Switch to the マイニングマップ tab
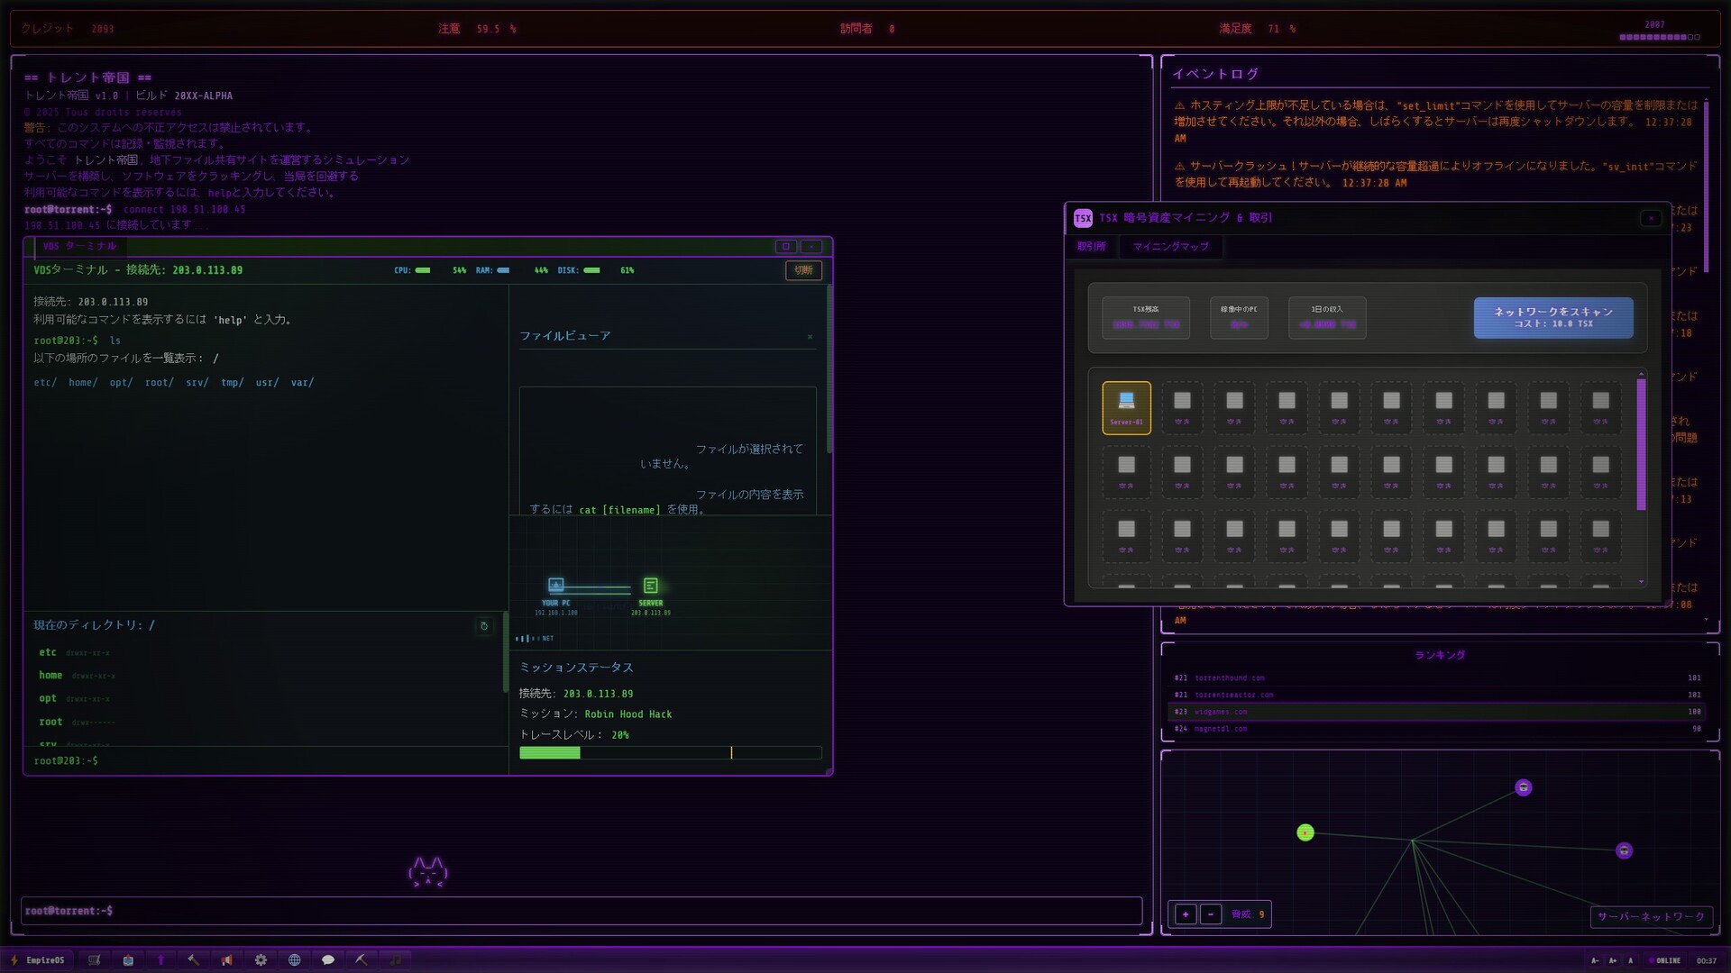The height and width of the screenshot is (973, 1731). tap(1171, 246)
